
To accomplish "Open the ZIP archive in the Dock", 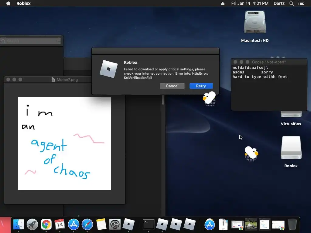I will [x=223, y=224].
